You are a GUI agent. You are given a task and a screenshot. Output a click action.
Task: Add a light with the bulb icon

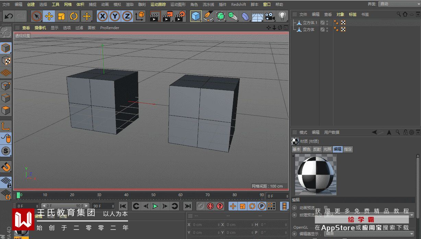[x=282, y=16]
